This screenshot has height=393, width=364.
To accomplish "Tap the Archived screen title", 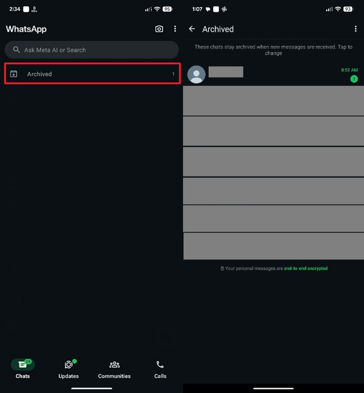I will pos(218,29).
